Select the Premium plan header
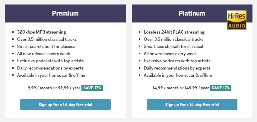This screenshot has height=122, width=257. [x=65, y=13]
